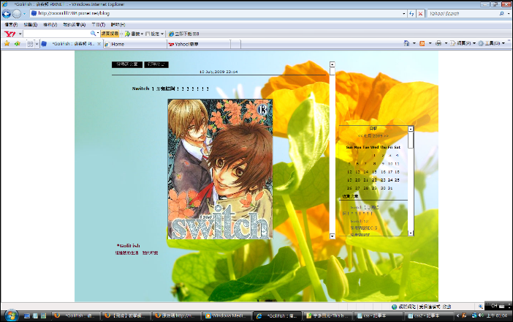Switch to the Yahoo! tab

tap(199, 44)
